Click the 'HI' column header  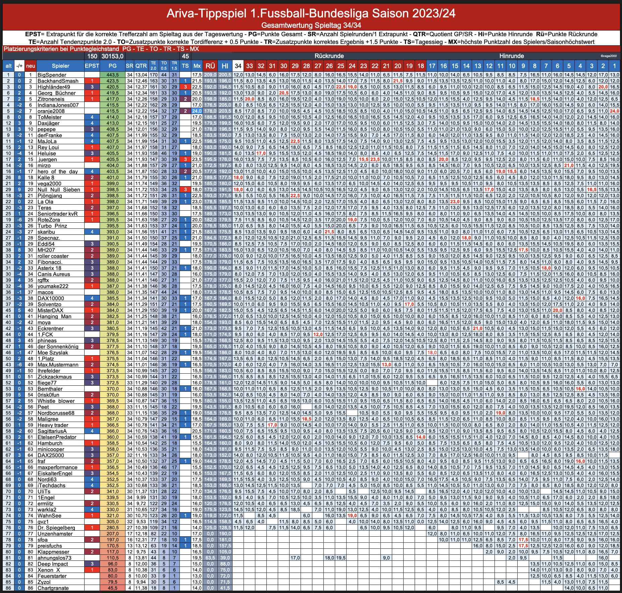point(225,66)
